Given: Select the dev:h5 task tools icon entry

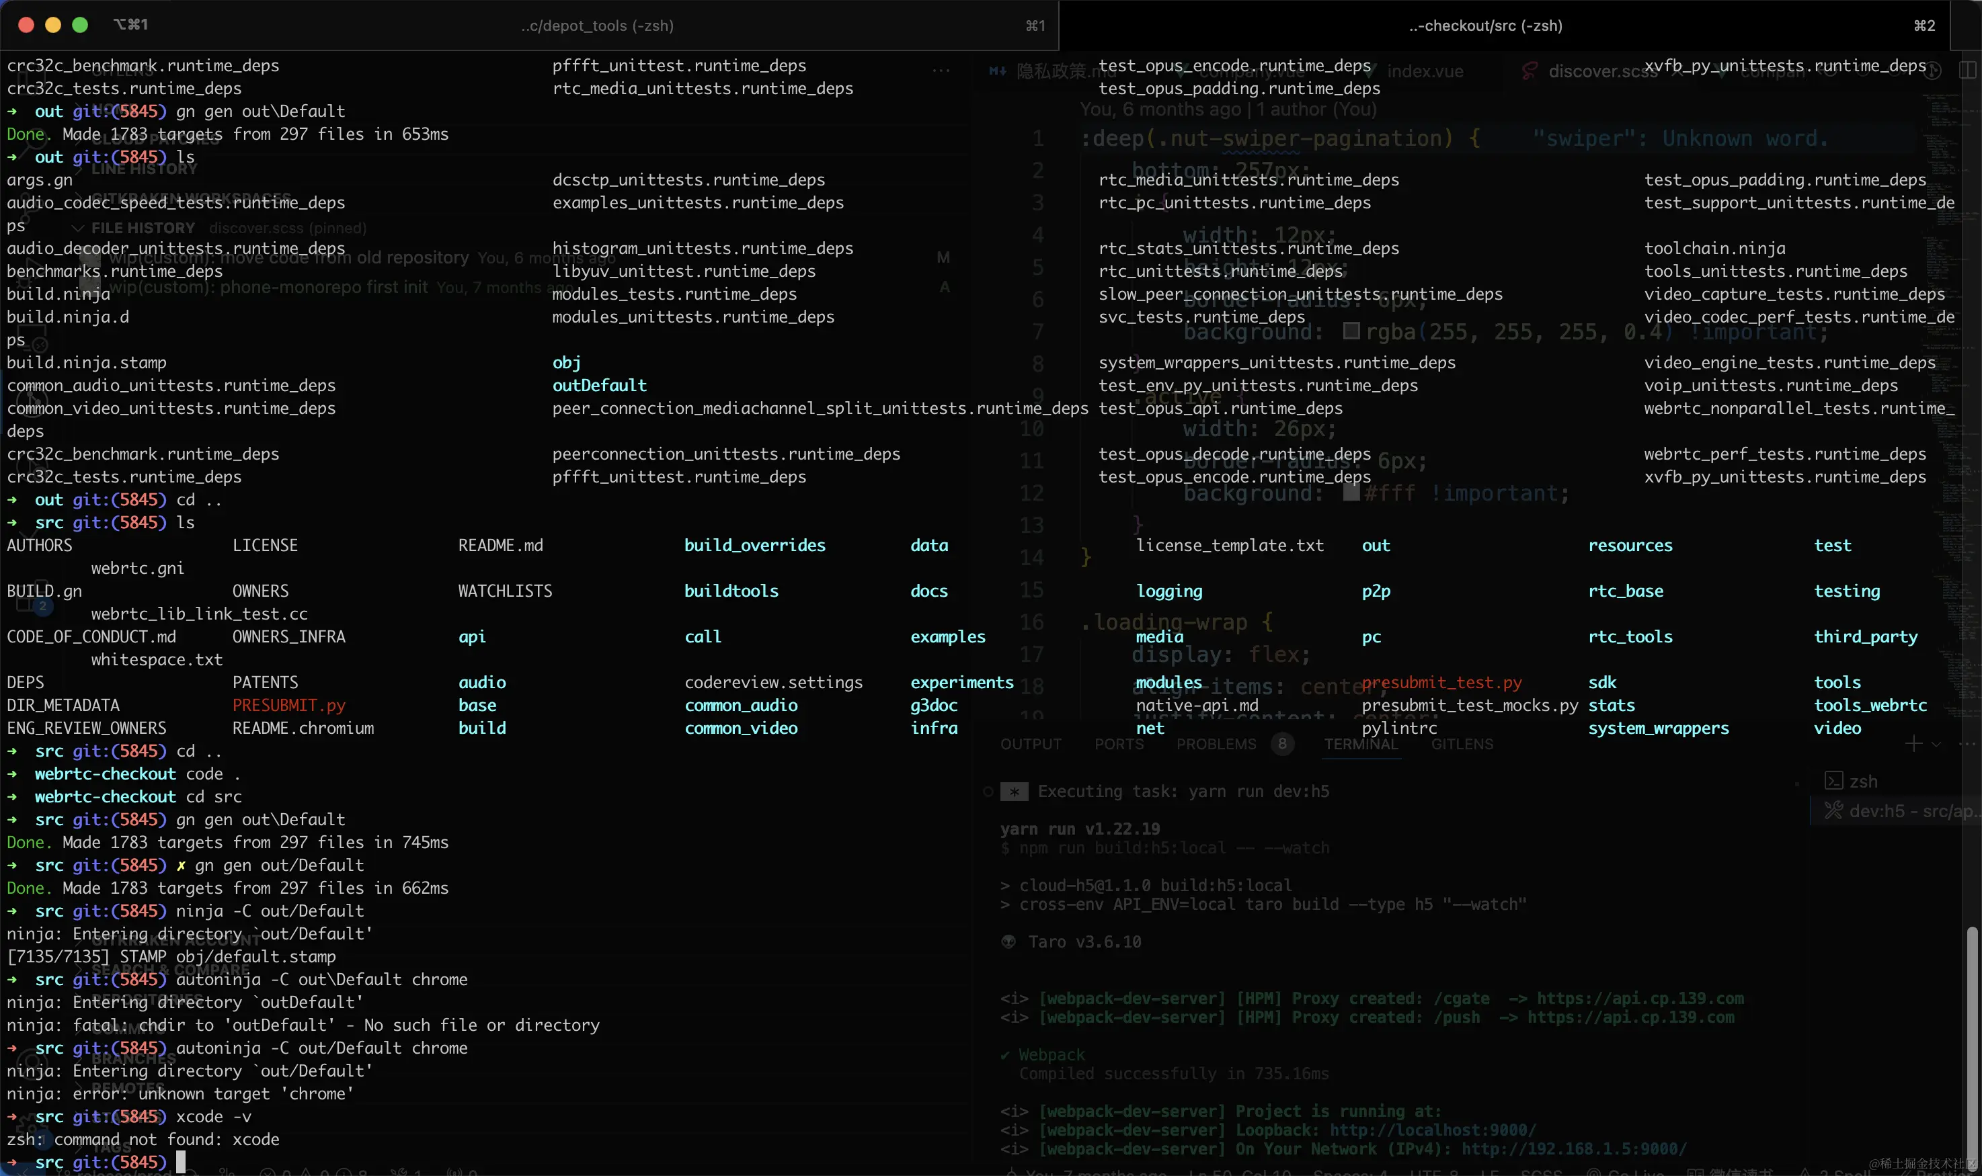Looking at the screenshot, I should click(x=1833, y=810).
